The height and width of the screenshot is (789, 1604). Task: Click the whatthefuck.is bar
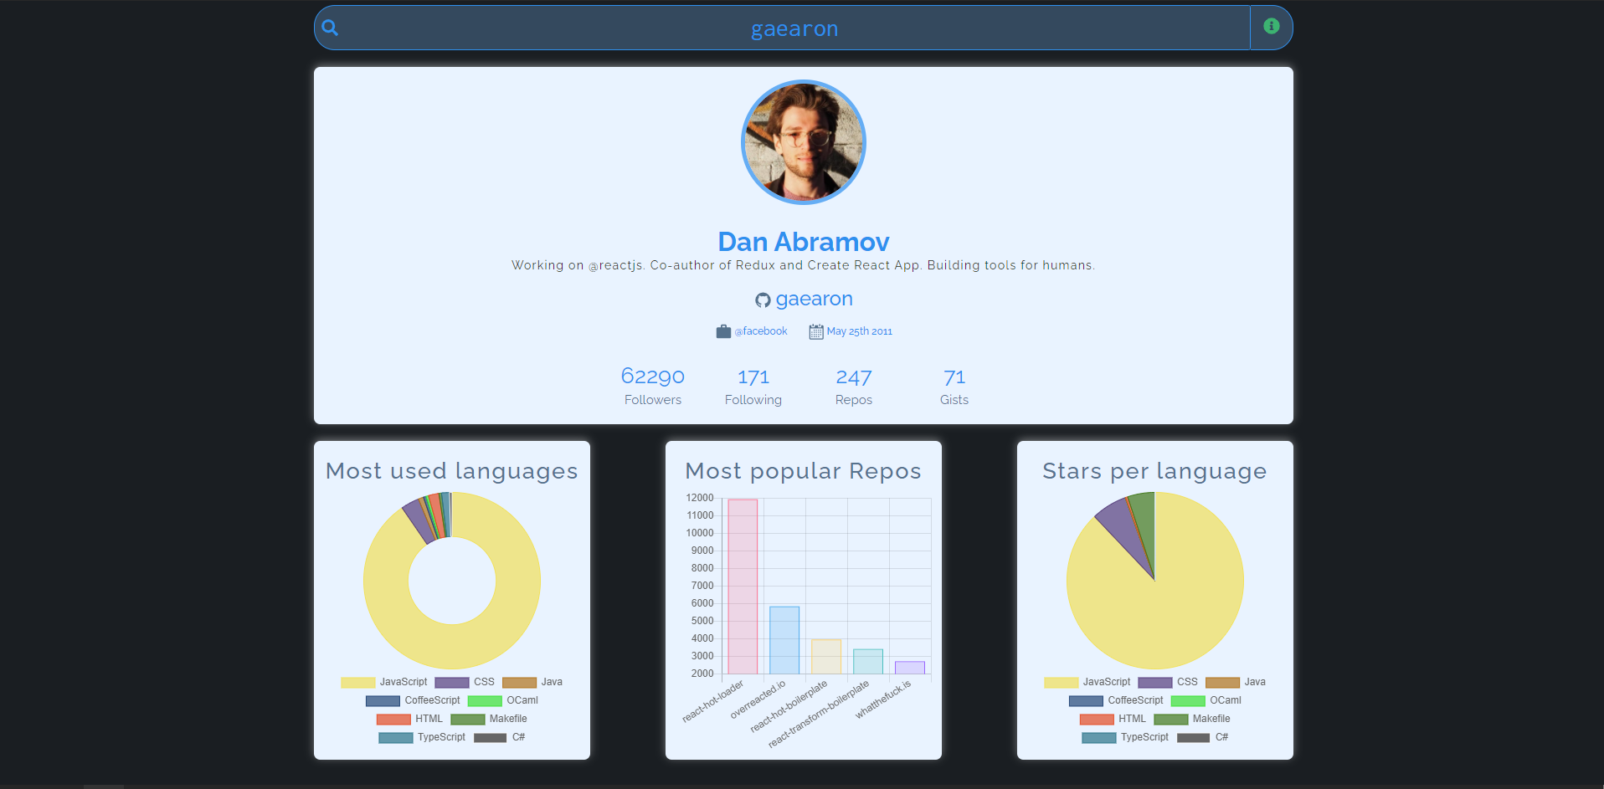[910, 668]
